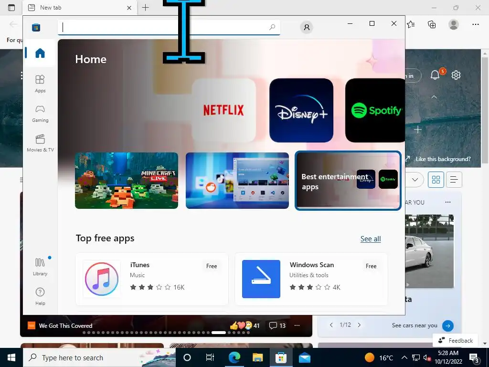Screen dimensions: 489x367
Task: Open Feedback button in Edge page
Action: click(x=455, y=340)
